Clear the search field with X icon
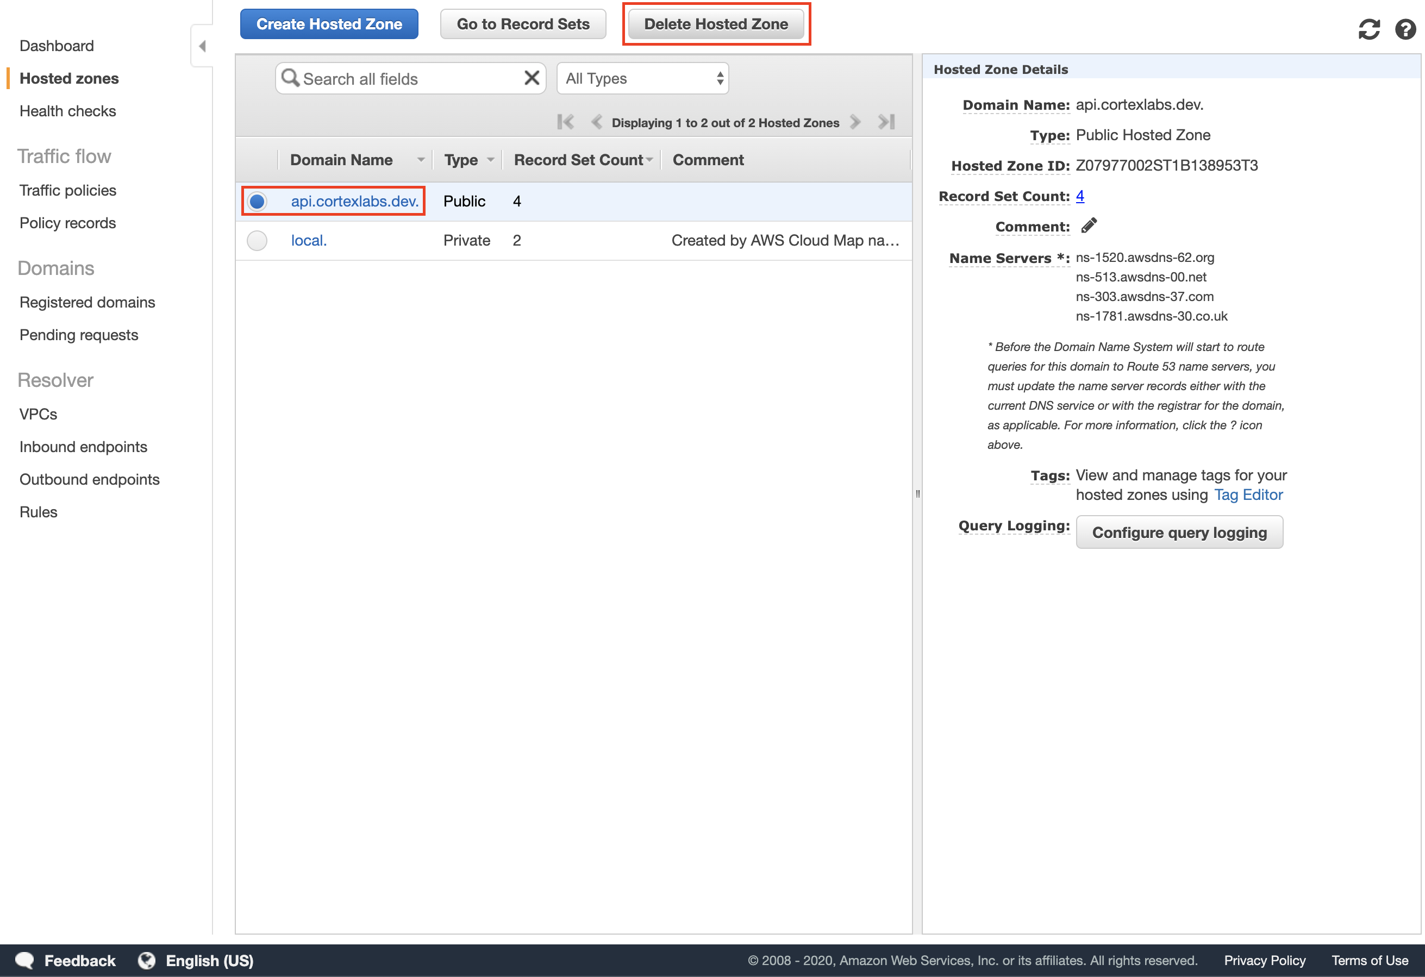1425x977 pixels. tap(532, 78)
